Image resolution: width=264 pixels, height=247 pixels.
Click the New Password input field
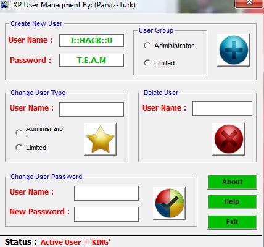click(x=106, y=214)
